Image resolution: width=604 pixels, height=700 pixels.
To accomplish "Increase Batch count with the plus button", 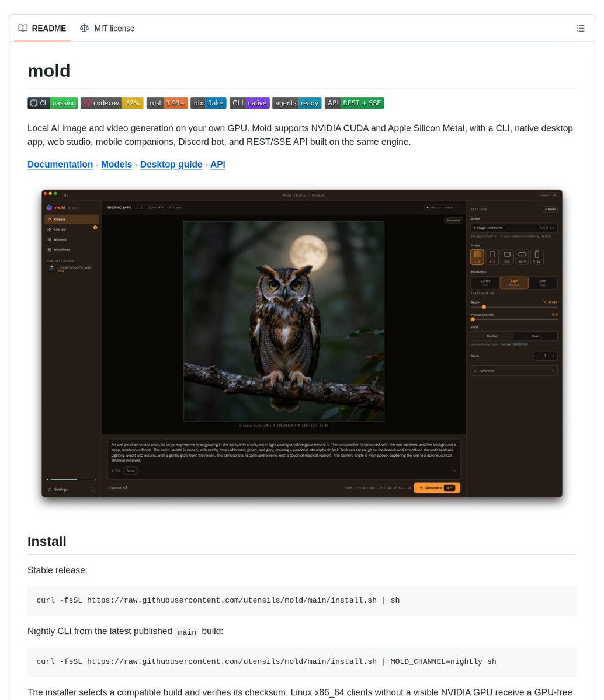I will click(x=553, y=356).
